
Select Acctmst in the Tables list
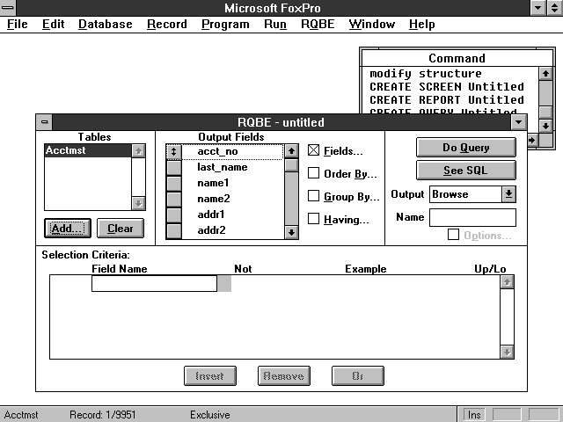click(87, 151)
